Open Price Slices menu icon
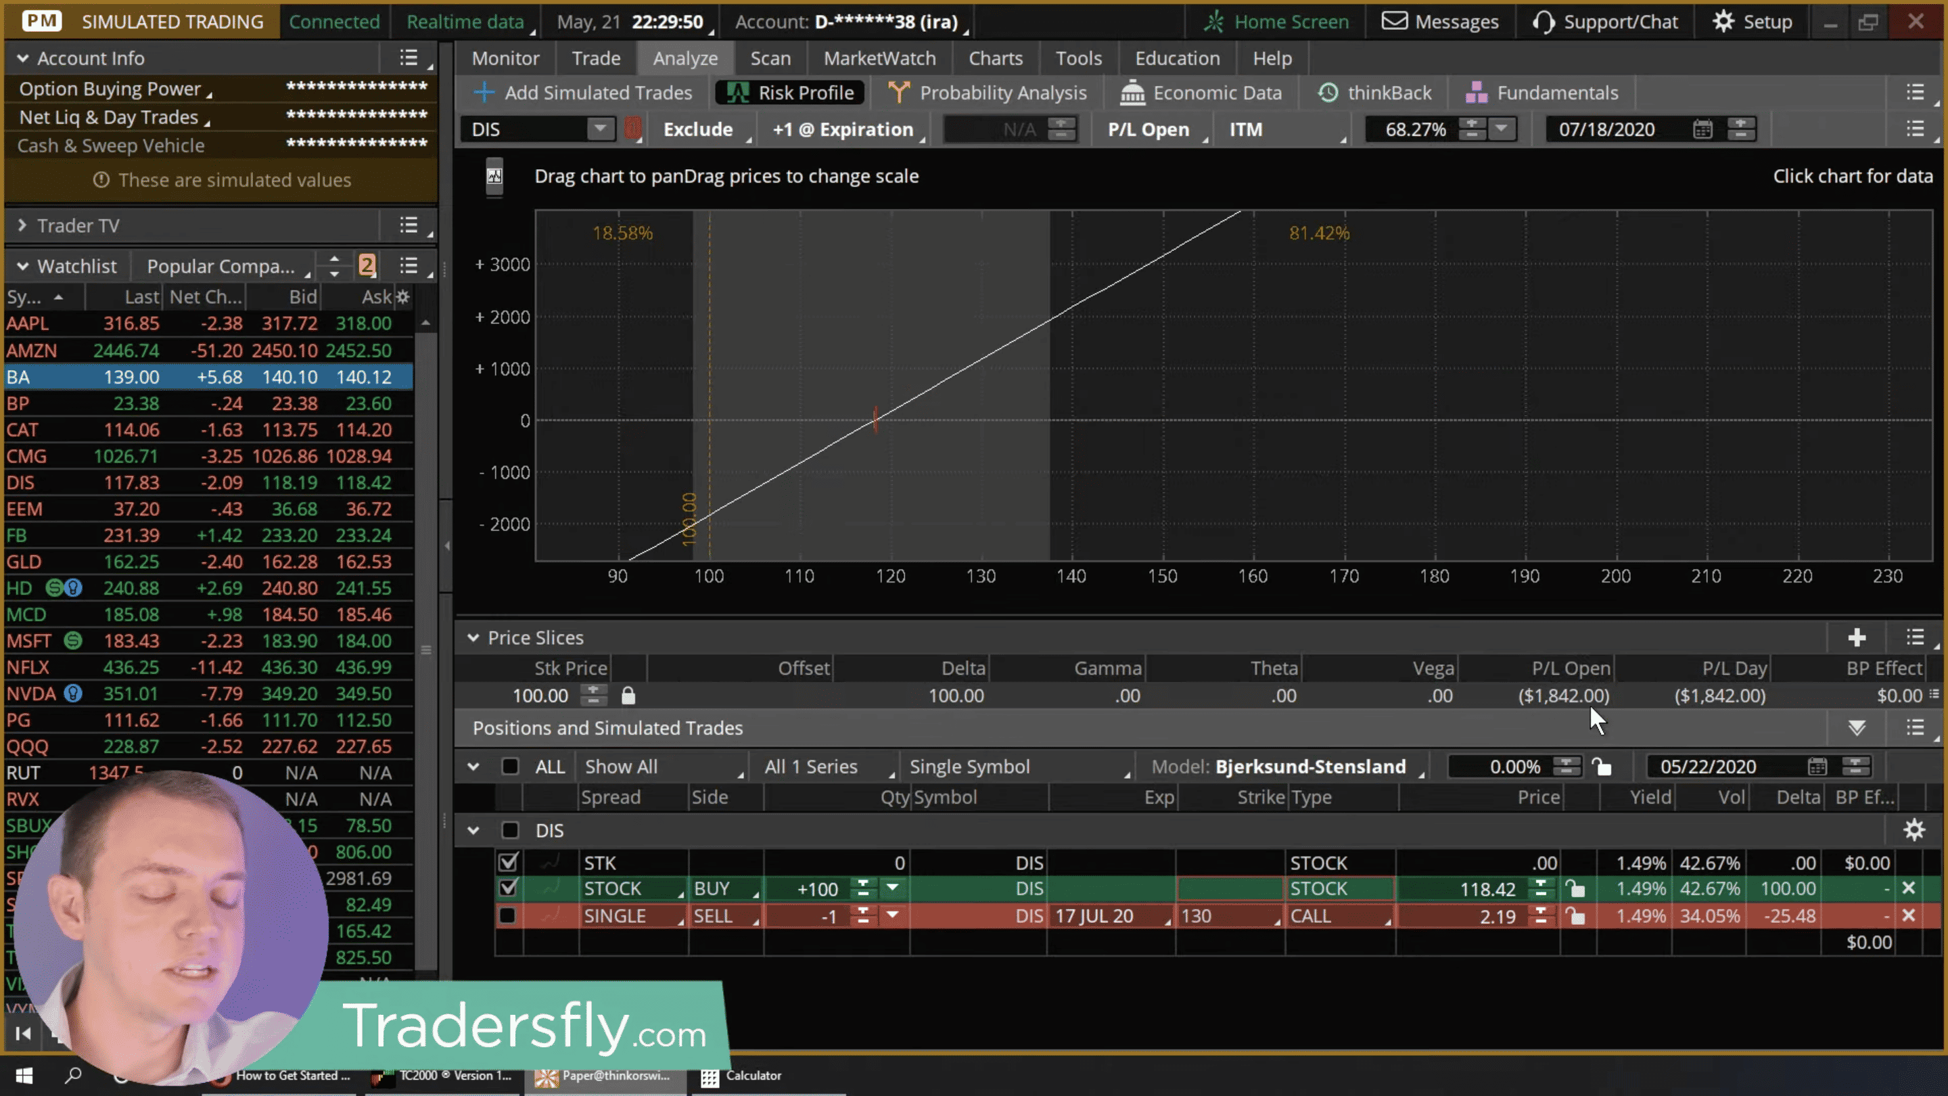This screenshot has height=1096, width=1948. tap(1915, 639)
